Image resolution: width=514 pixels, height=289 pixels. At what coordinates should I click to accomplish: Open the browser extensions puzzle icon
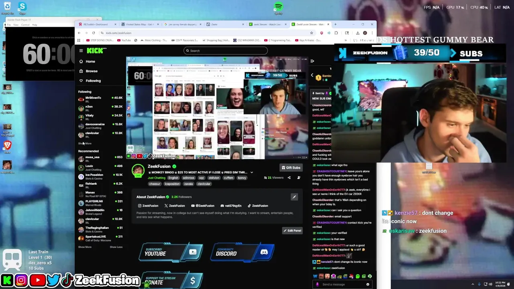pyautogui.click(x=336, y=33)
